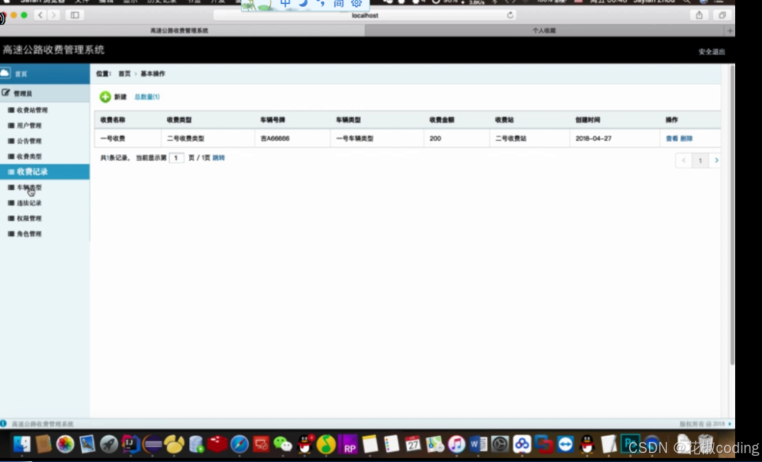This screenshot has width=762, height=462.
Task: Focus the page number input field
Action: point(176,158)
